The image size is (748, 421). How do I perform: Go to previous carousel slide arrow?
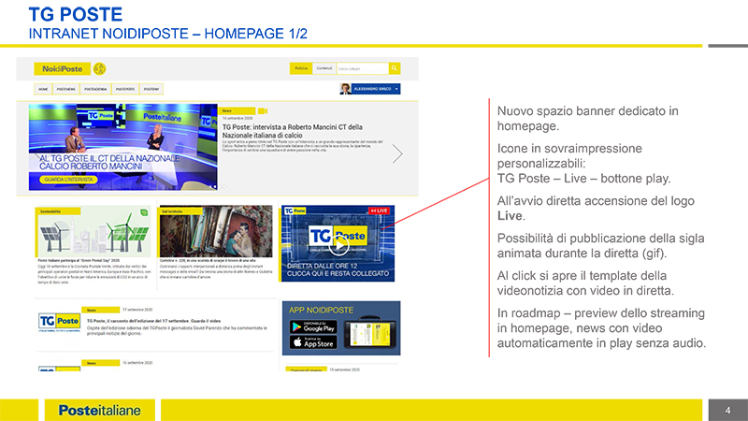tap(39, 153)
